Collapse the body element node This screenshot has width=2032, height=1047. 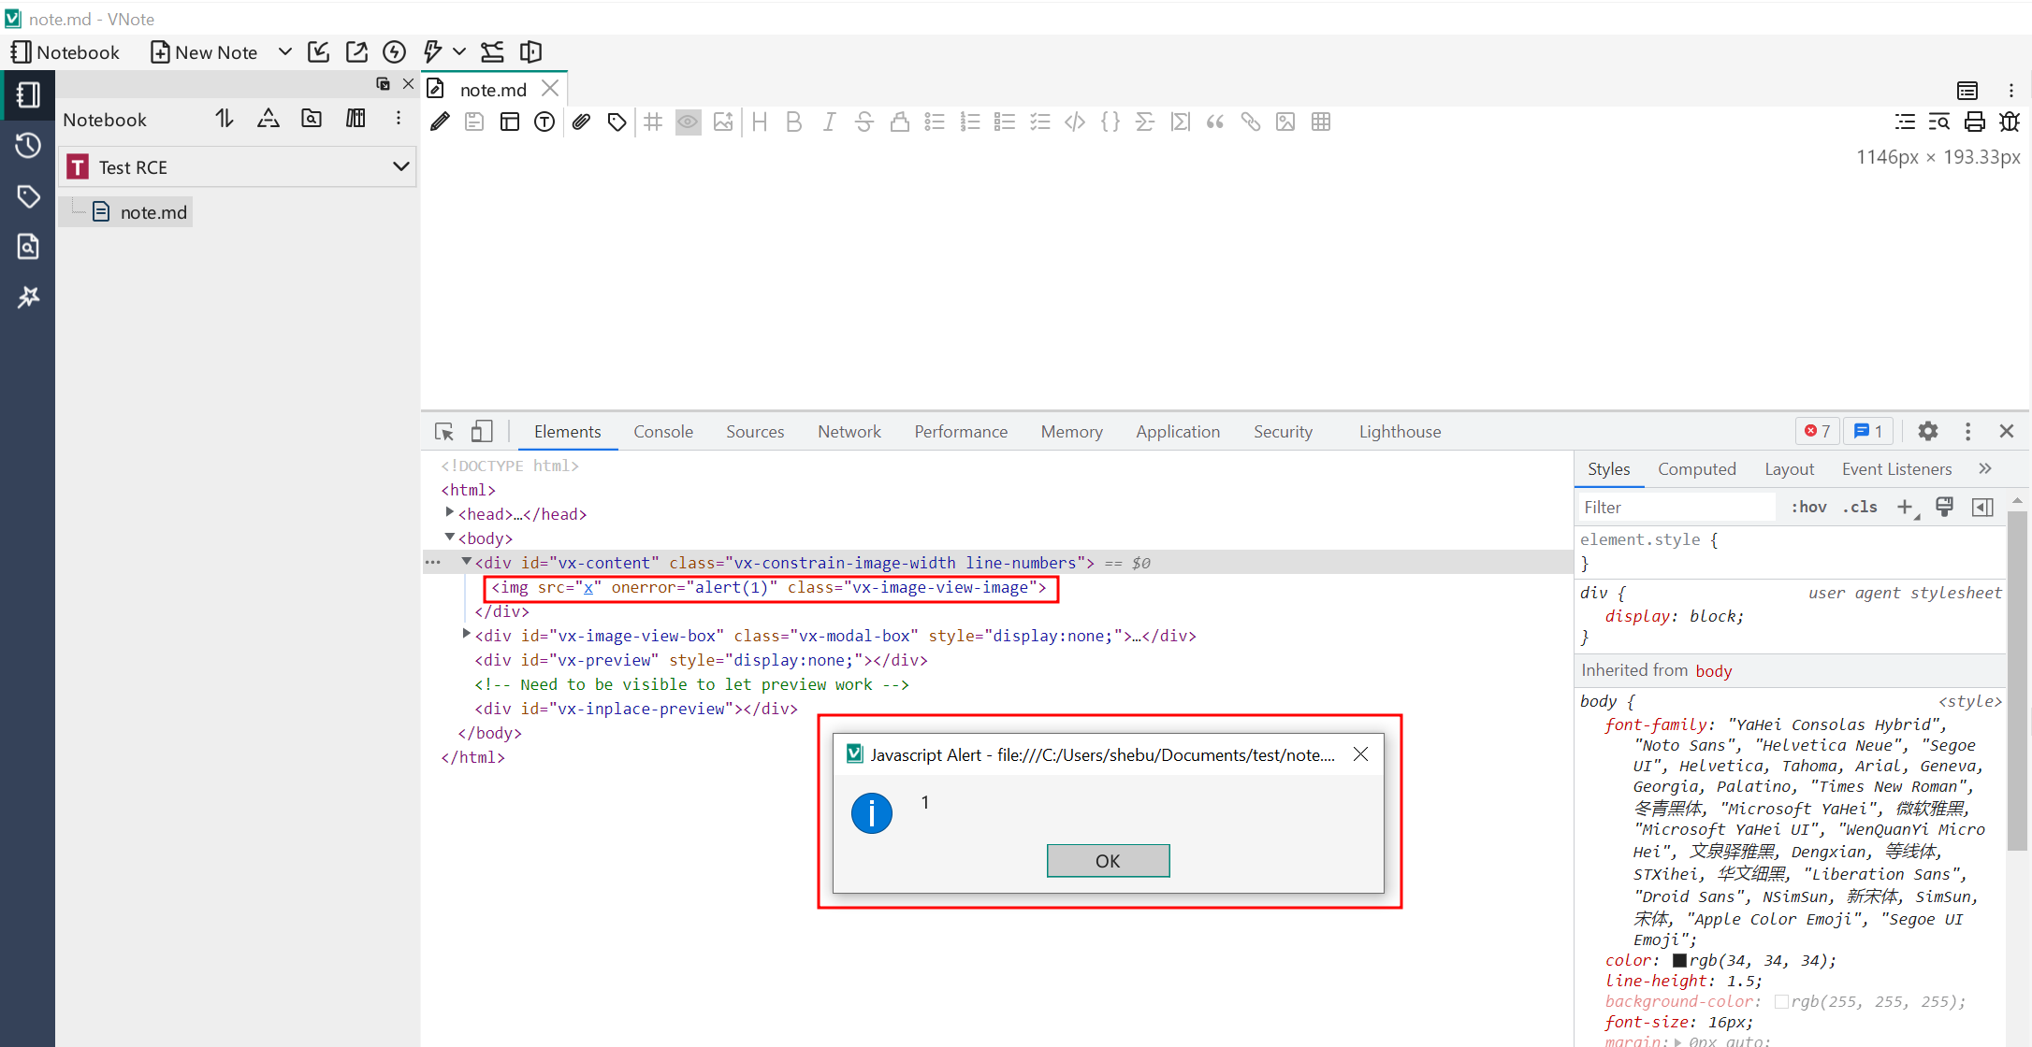point(450,538)
